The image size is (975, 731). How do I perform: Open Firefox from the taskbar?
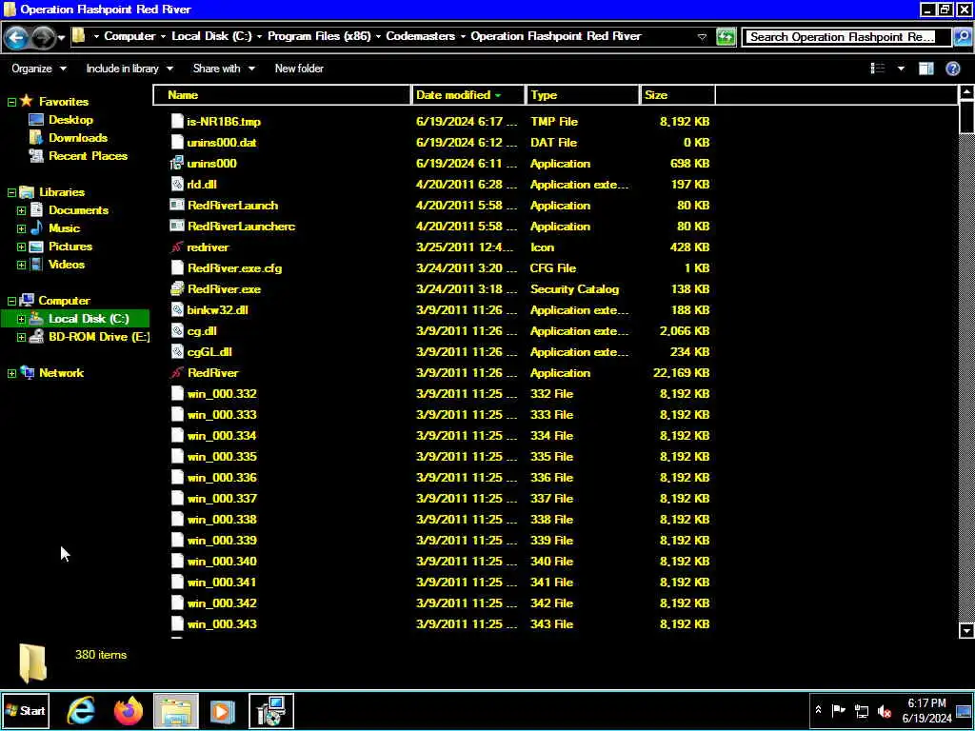click(129, 710)
